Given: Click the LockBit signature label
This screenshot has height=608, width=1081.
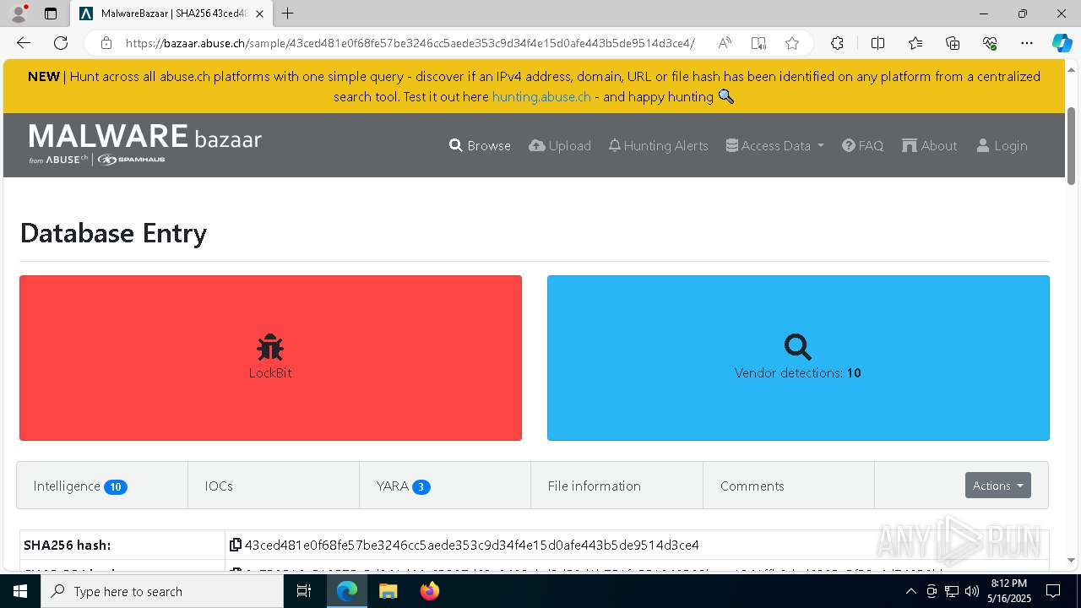Looking at the screenshot, I should 270,372.
